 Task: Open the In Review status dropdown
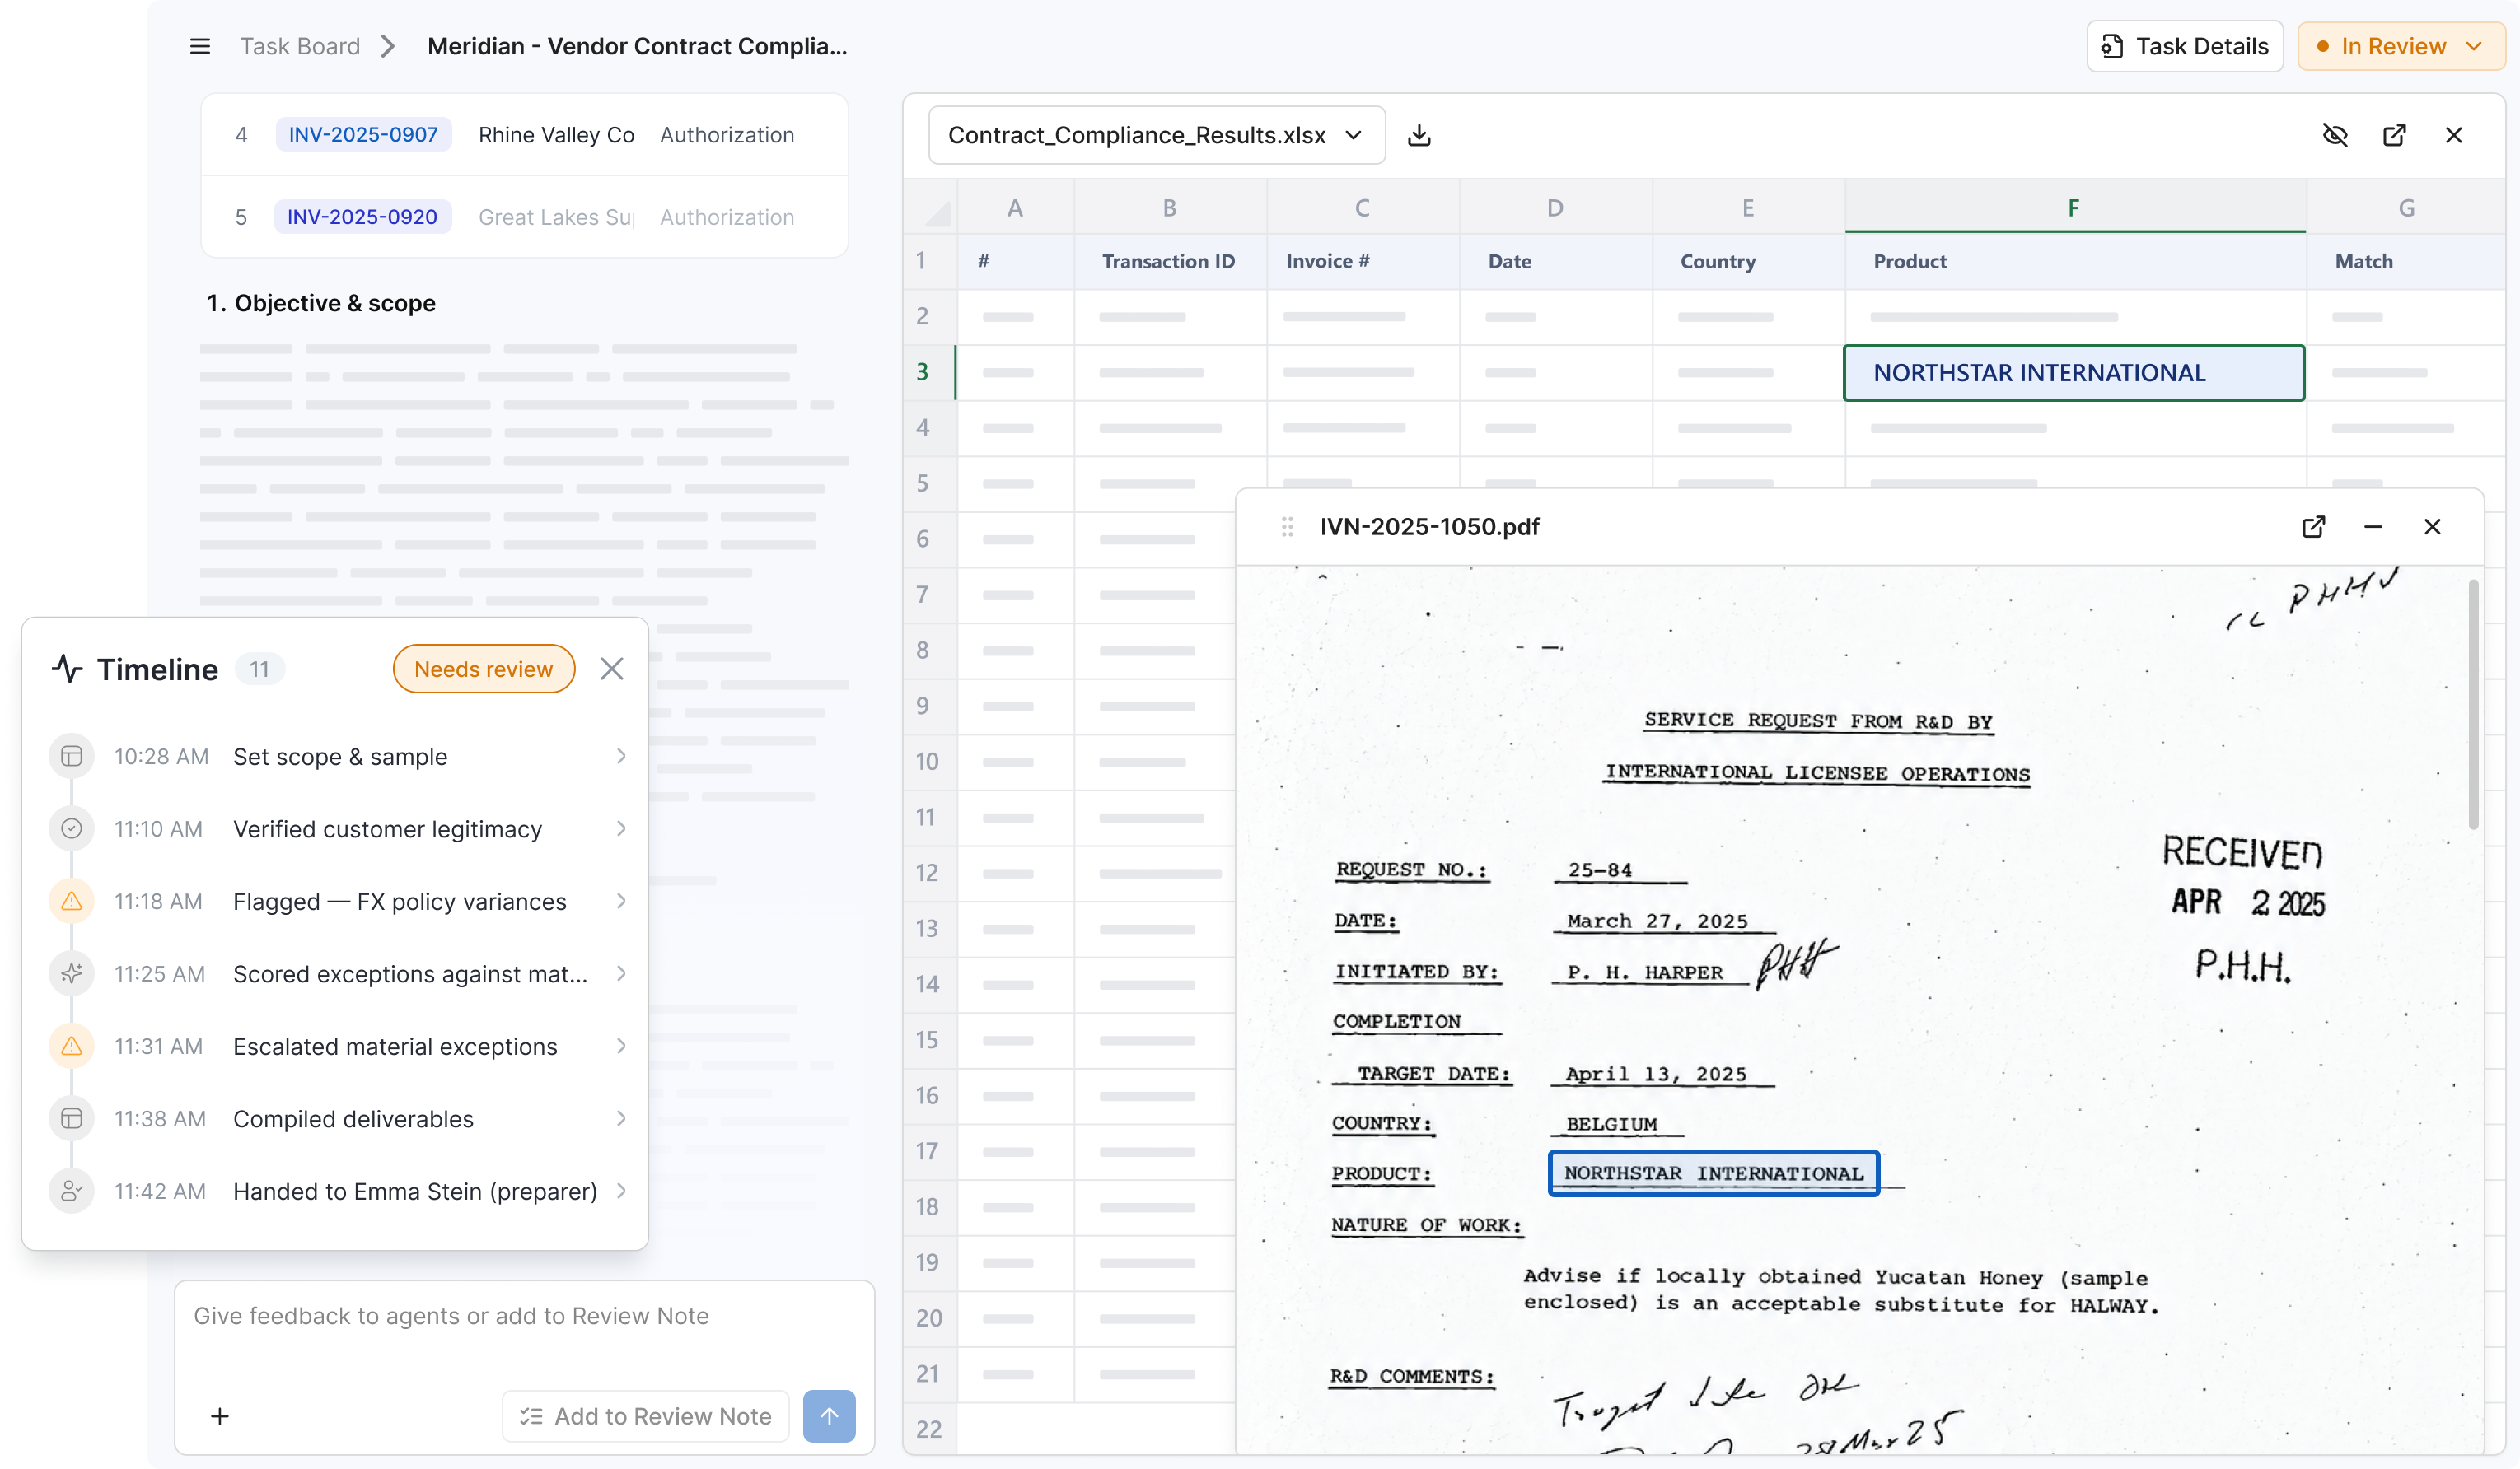2400,46
